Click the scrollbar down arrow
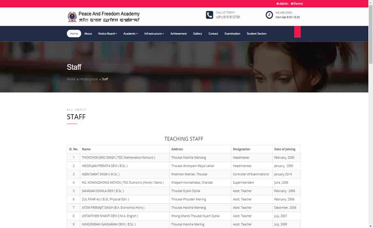The width and height of the screenshot is (373, 228). point(370,226)
